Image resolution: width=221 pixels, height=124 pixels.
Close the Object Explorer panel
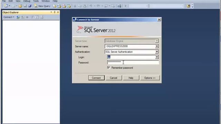pos(58,12)
